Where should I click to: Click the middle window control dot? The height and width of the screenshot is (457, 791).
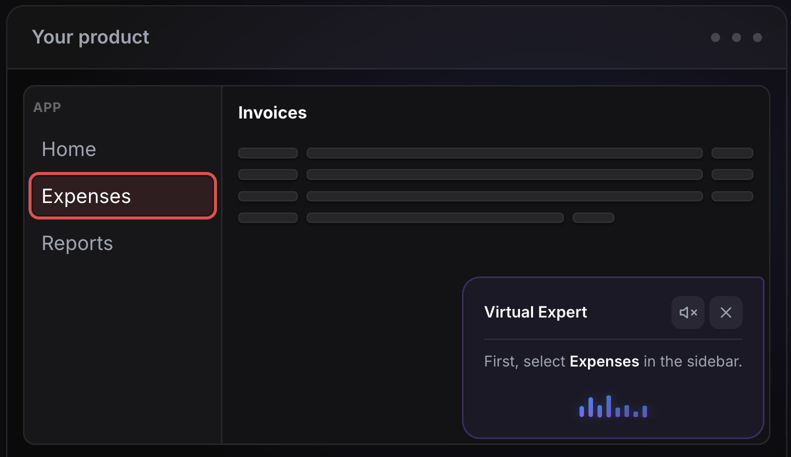click(736, 37)
